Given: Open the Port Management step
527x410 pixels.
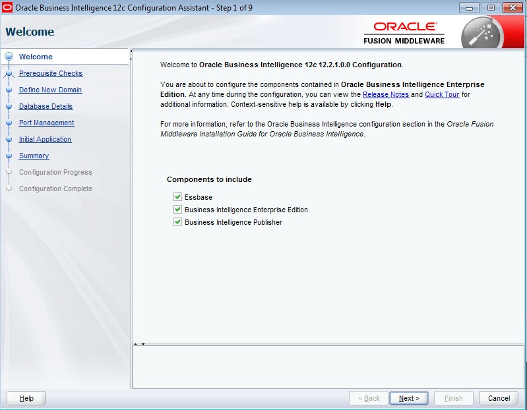Looking at the screenshot, I should (46, 123).
